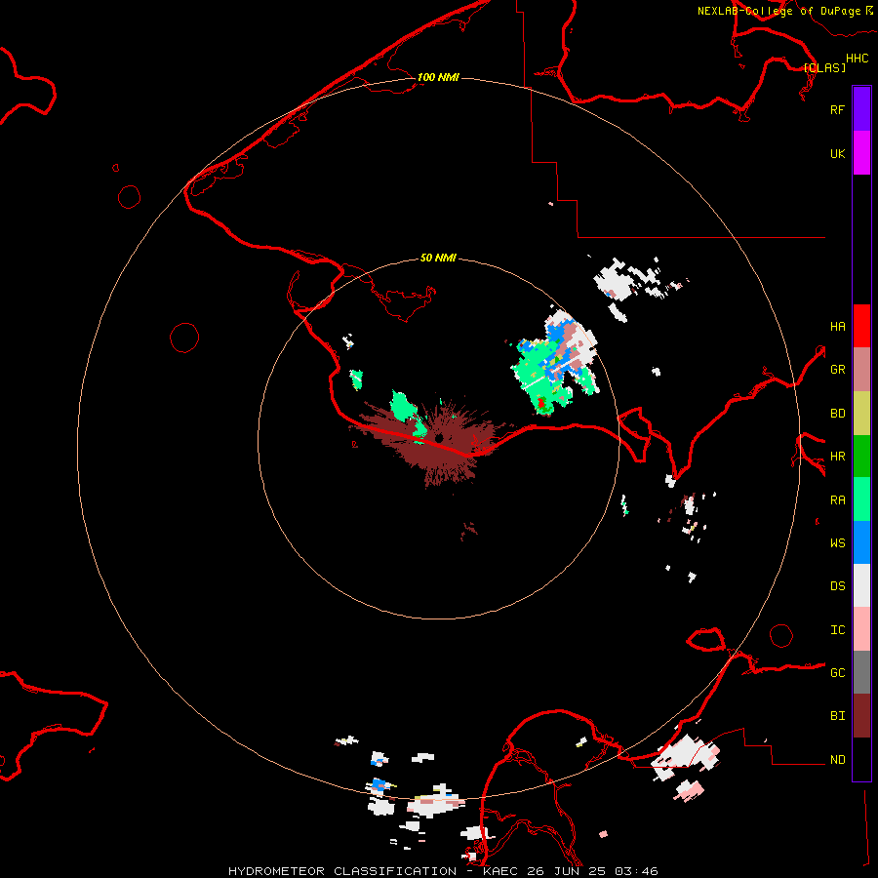Select the BD yellow legend block

point(861,413)
